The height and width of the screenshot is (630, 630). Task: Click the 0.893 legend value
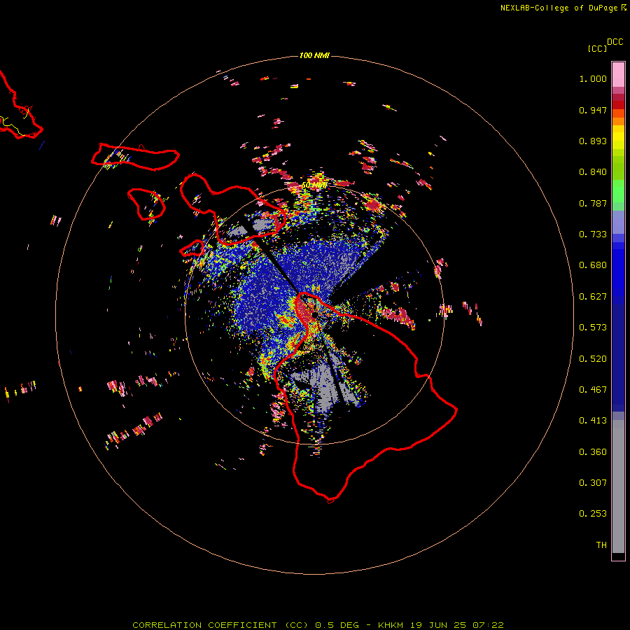coord(593,141)
